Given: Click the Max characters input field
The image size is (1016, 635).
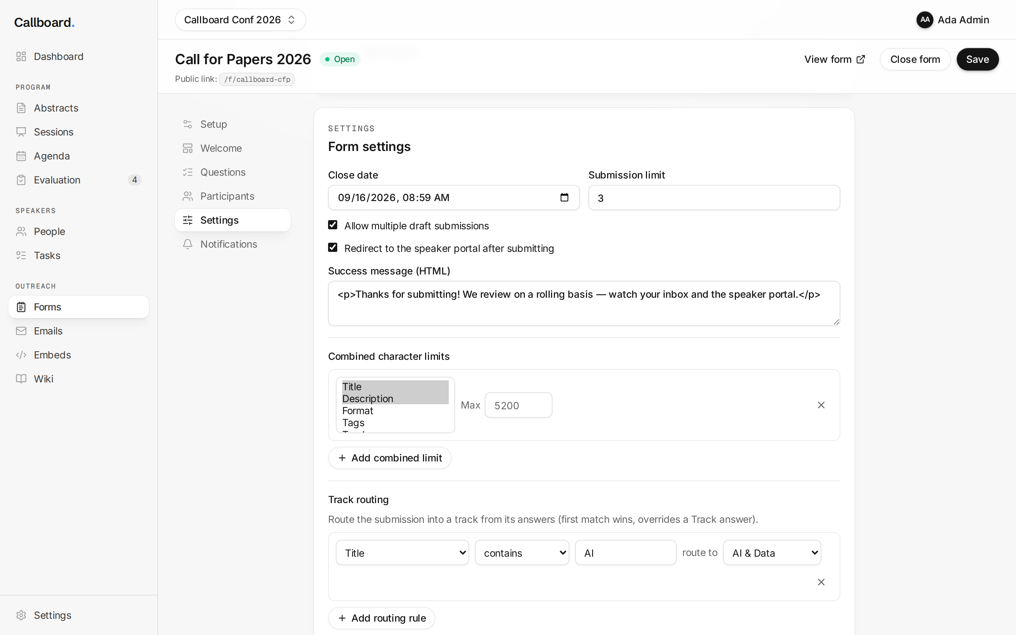Looking at the screenshot, I should (x=518, y=405).
